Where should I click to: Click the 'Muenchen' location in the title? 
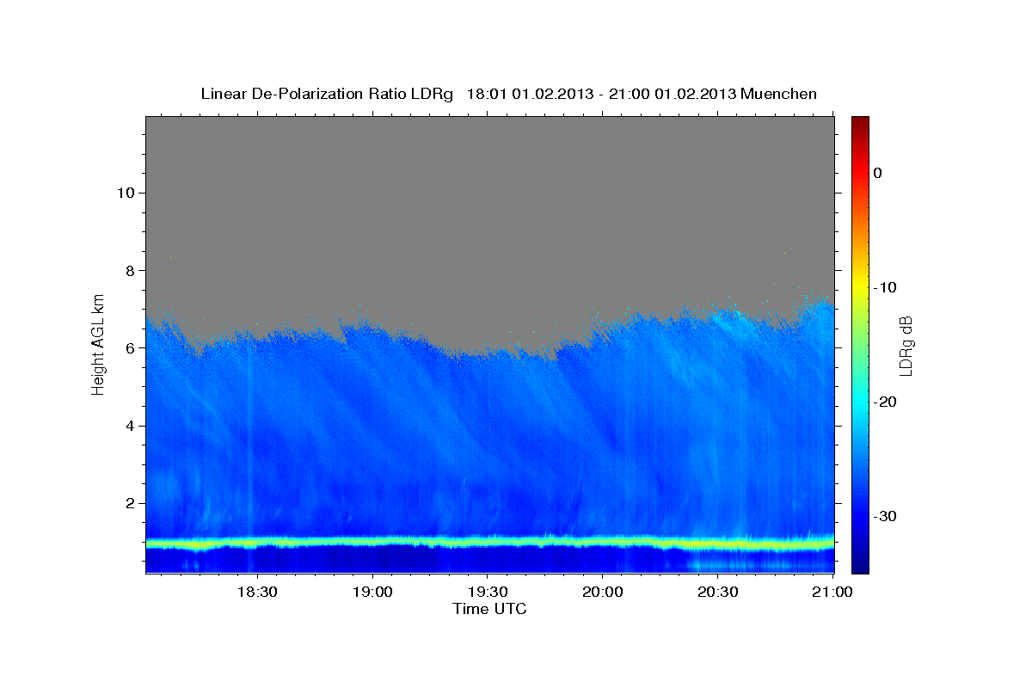pyautogui.click(x=779, y=94)
